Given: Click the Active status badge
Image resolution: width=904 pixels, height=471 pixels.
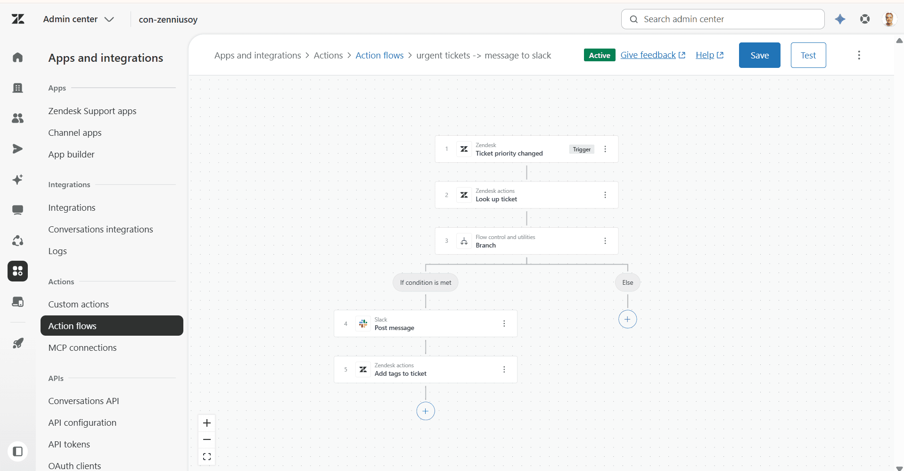Looking at the screenshot, I should click(600, 55).
